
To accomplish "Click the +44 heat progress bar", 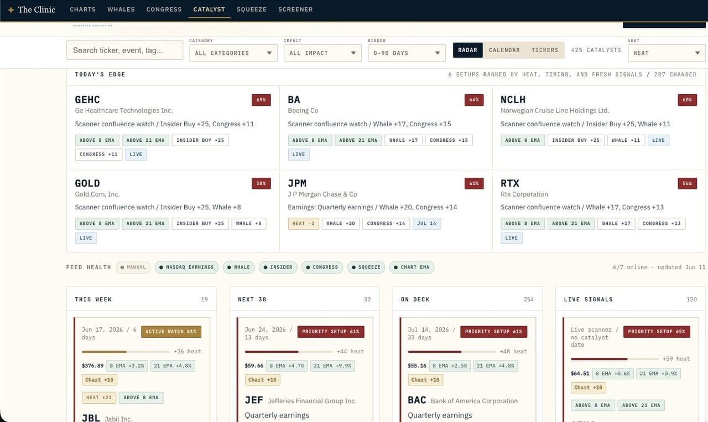I will (289, 352).
